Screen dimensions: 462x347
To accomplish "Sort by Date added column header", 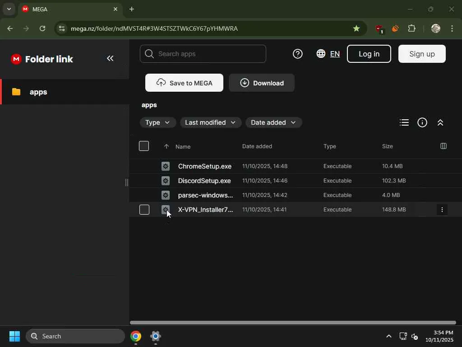I will point(257,146).
